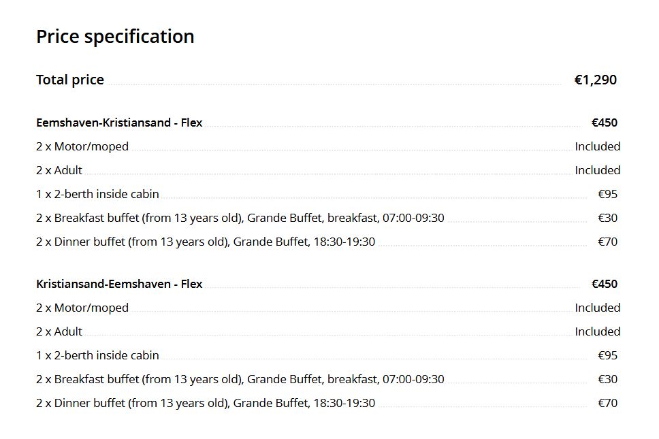Click the Breakfast buffet line under Eemshaven-Kristiansand
This screenshot has height=439, width=659.
pos(240,218)
